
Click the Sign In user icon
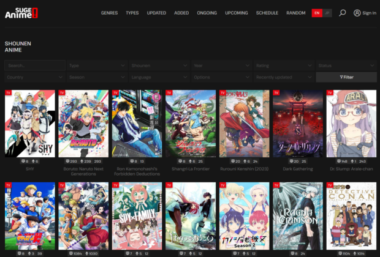(x=357, y=13)
